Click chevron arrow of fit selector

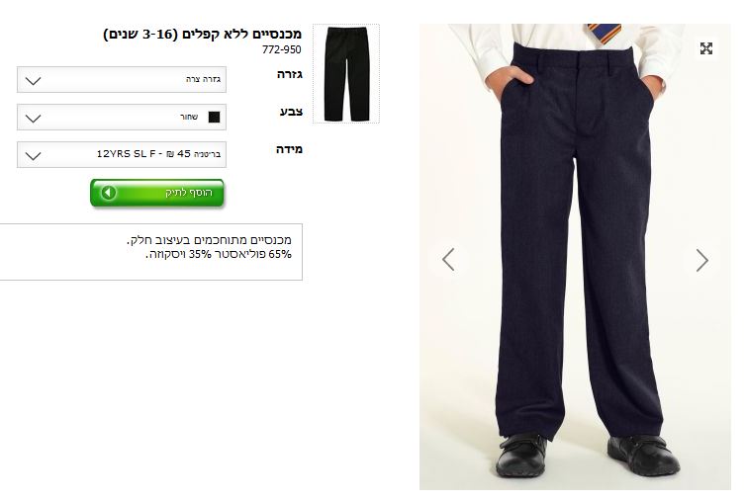(33, 81)
